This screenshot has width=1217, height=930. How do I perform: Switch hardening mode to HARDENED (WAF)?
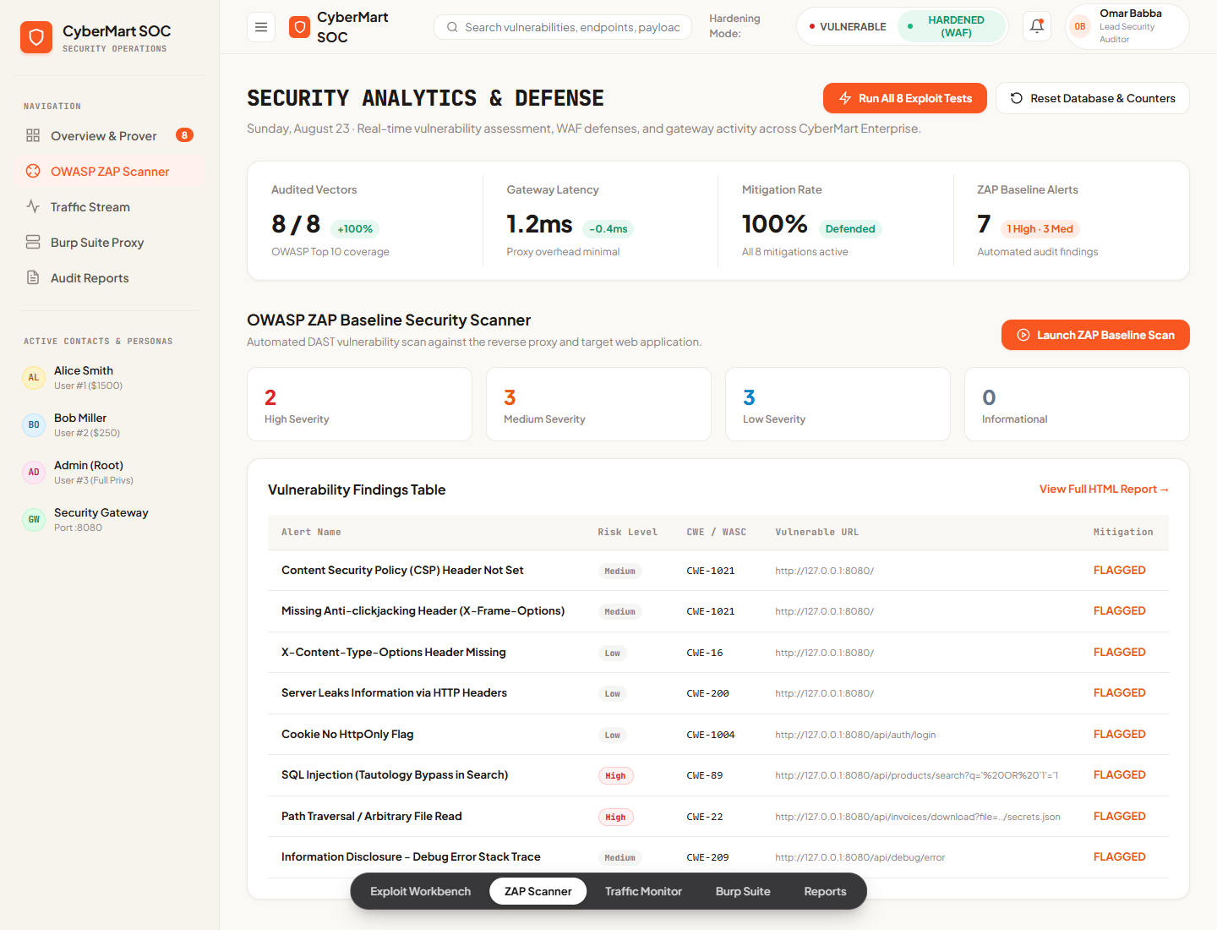tap(950, 26)
